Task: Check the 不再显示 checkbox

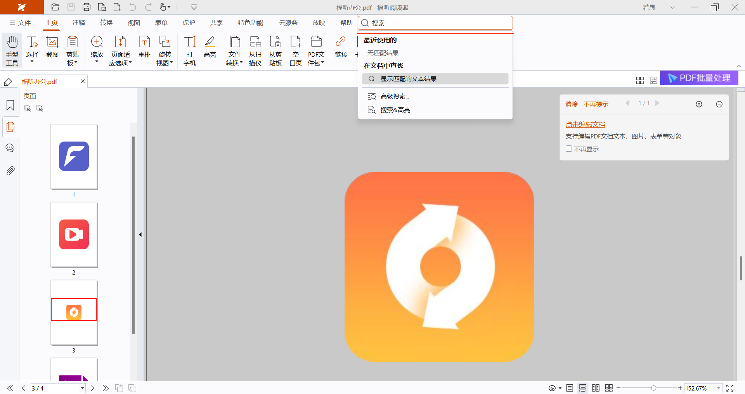Action: [569, 149]
